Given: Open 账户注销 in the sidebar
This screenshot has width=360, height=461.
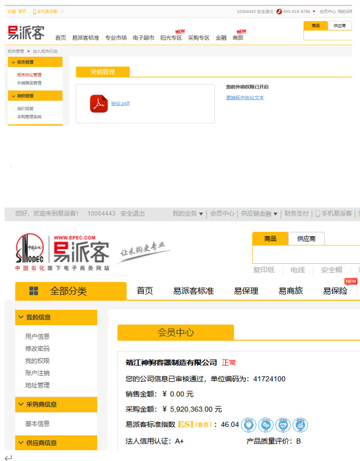Looking at the screenshot, I should click(x=38, y=373).
